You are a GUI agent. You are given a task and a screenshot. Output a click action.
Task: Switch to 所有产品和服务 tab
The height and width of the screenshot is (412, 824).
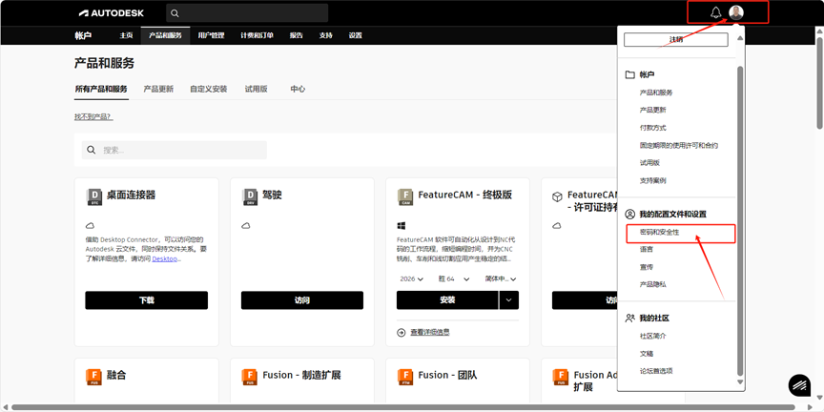click(x=101, y=89)
